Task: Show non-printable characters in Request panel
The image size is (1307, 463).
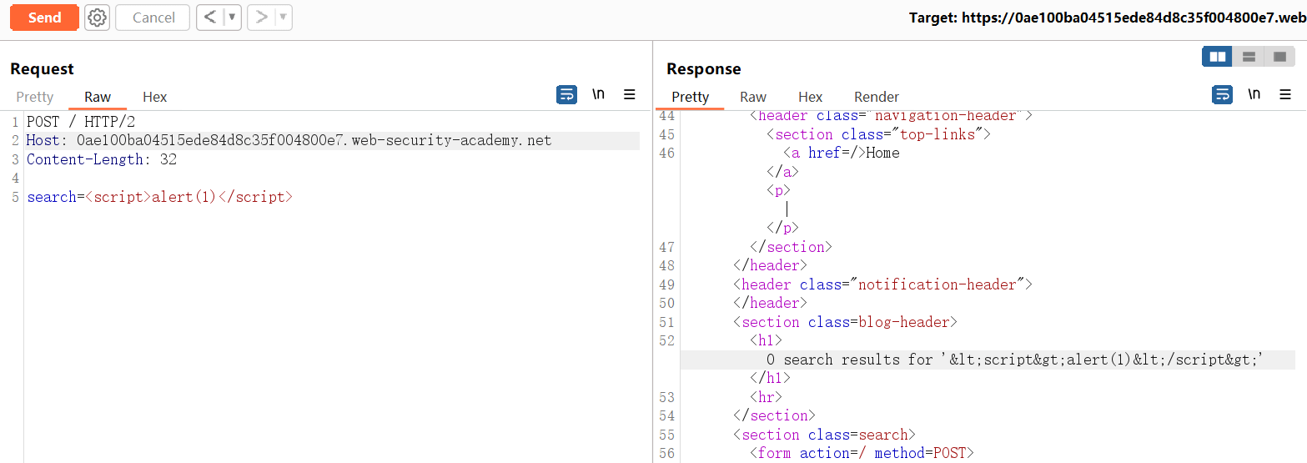Action: tap(598, 95)
